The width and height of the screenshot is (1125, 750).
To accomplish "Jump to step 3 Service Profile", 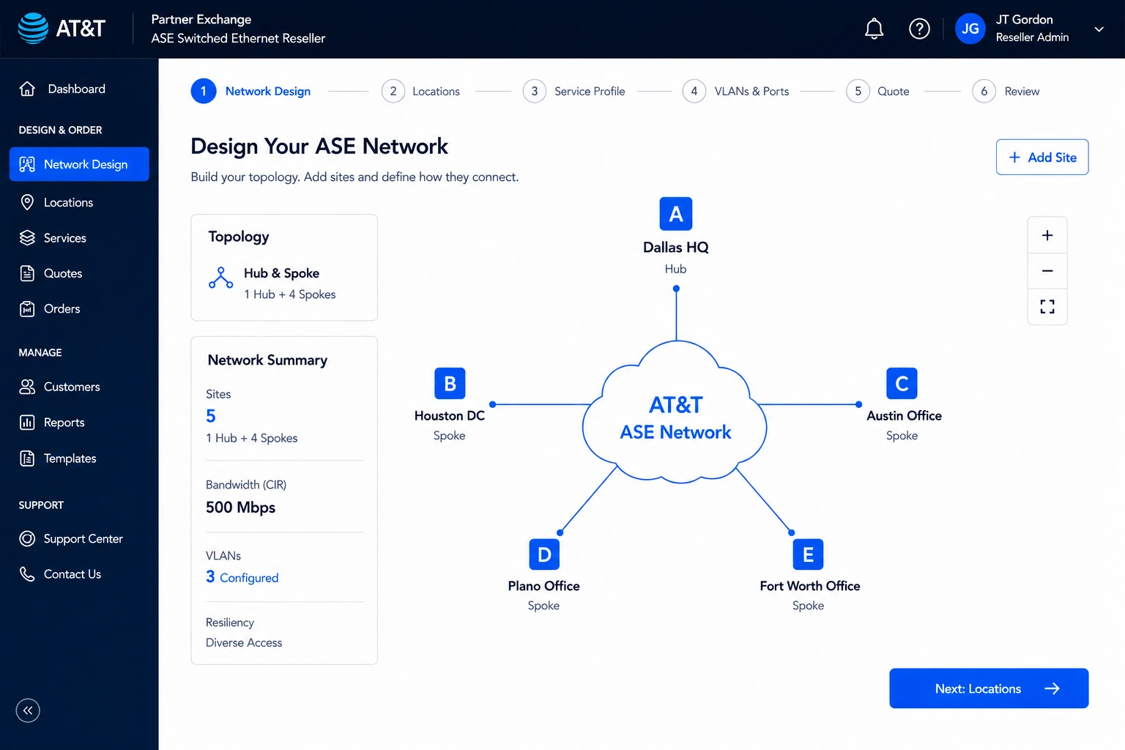I will [x=573, y=91].
